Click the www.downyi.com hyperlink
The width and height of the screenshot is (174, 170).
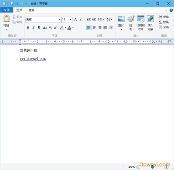[33, 59]
